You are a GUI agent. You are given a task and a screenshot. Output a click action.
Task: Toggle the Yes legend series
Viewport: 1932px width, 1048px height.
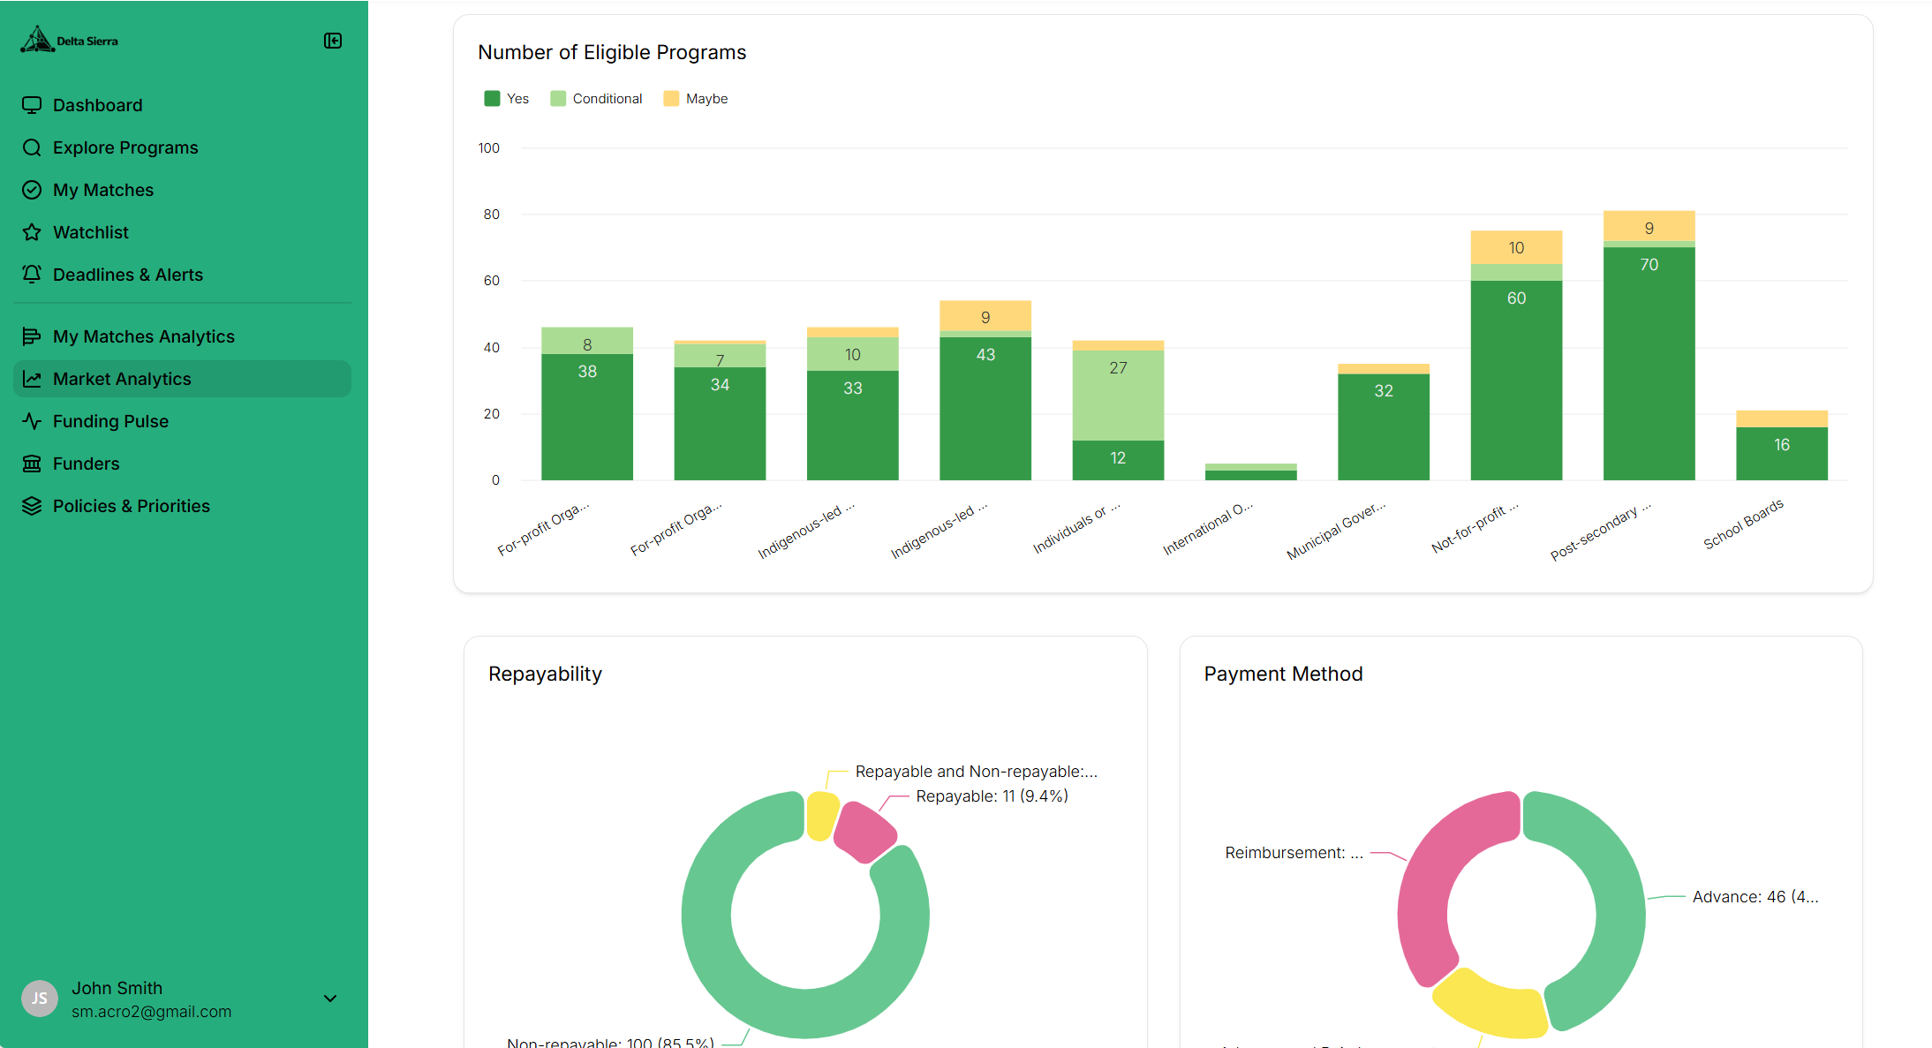(507, 99)
